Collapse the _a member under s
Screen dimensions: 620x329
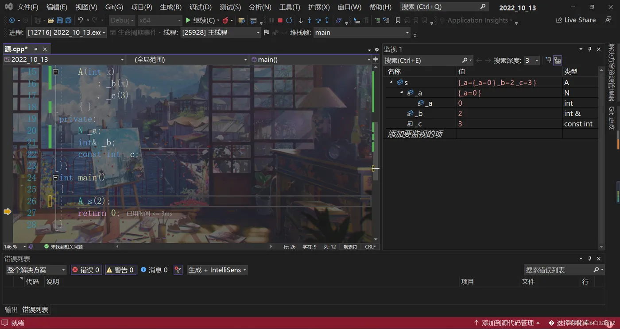click(x=402, y=93)
